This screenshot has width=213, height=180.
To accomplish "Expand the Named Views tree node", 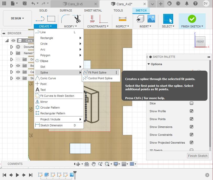I will [x=12, y=53].
